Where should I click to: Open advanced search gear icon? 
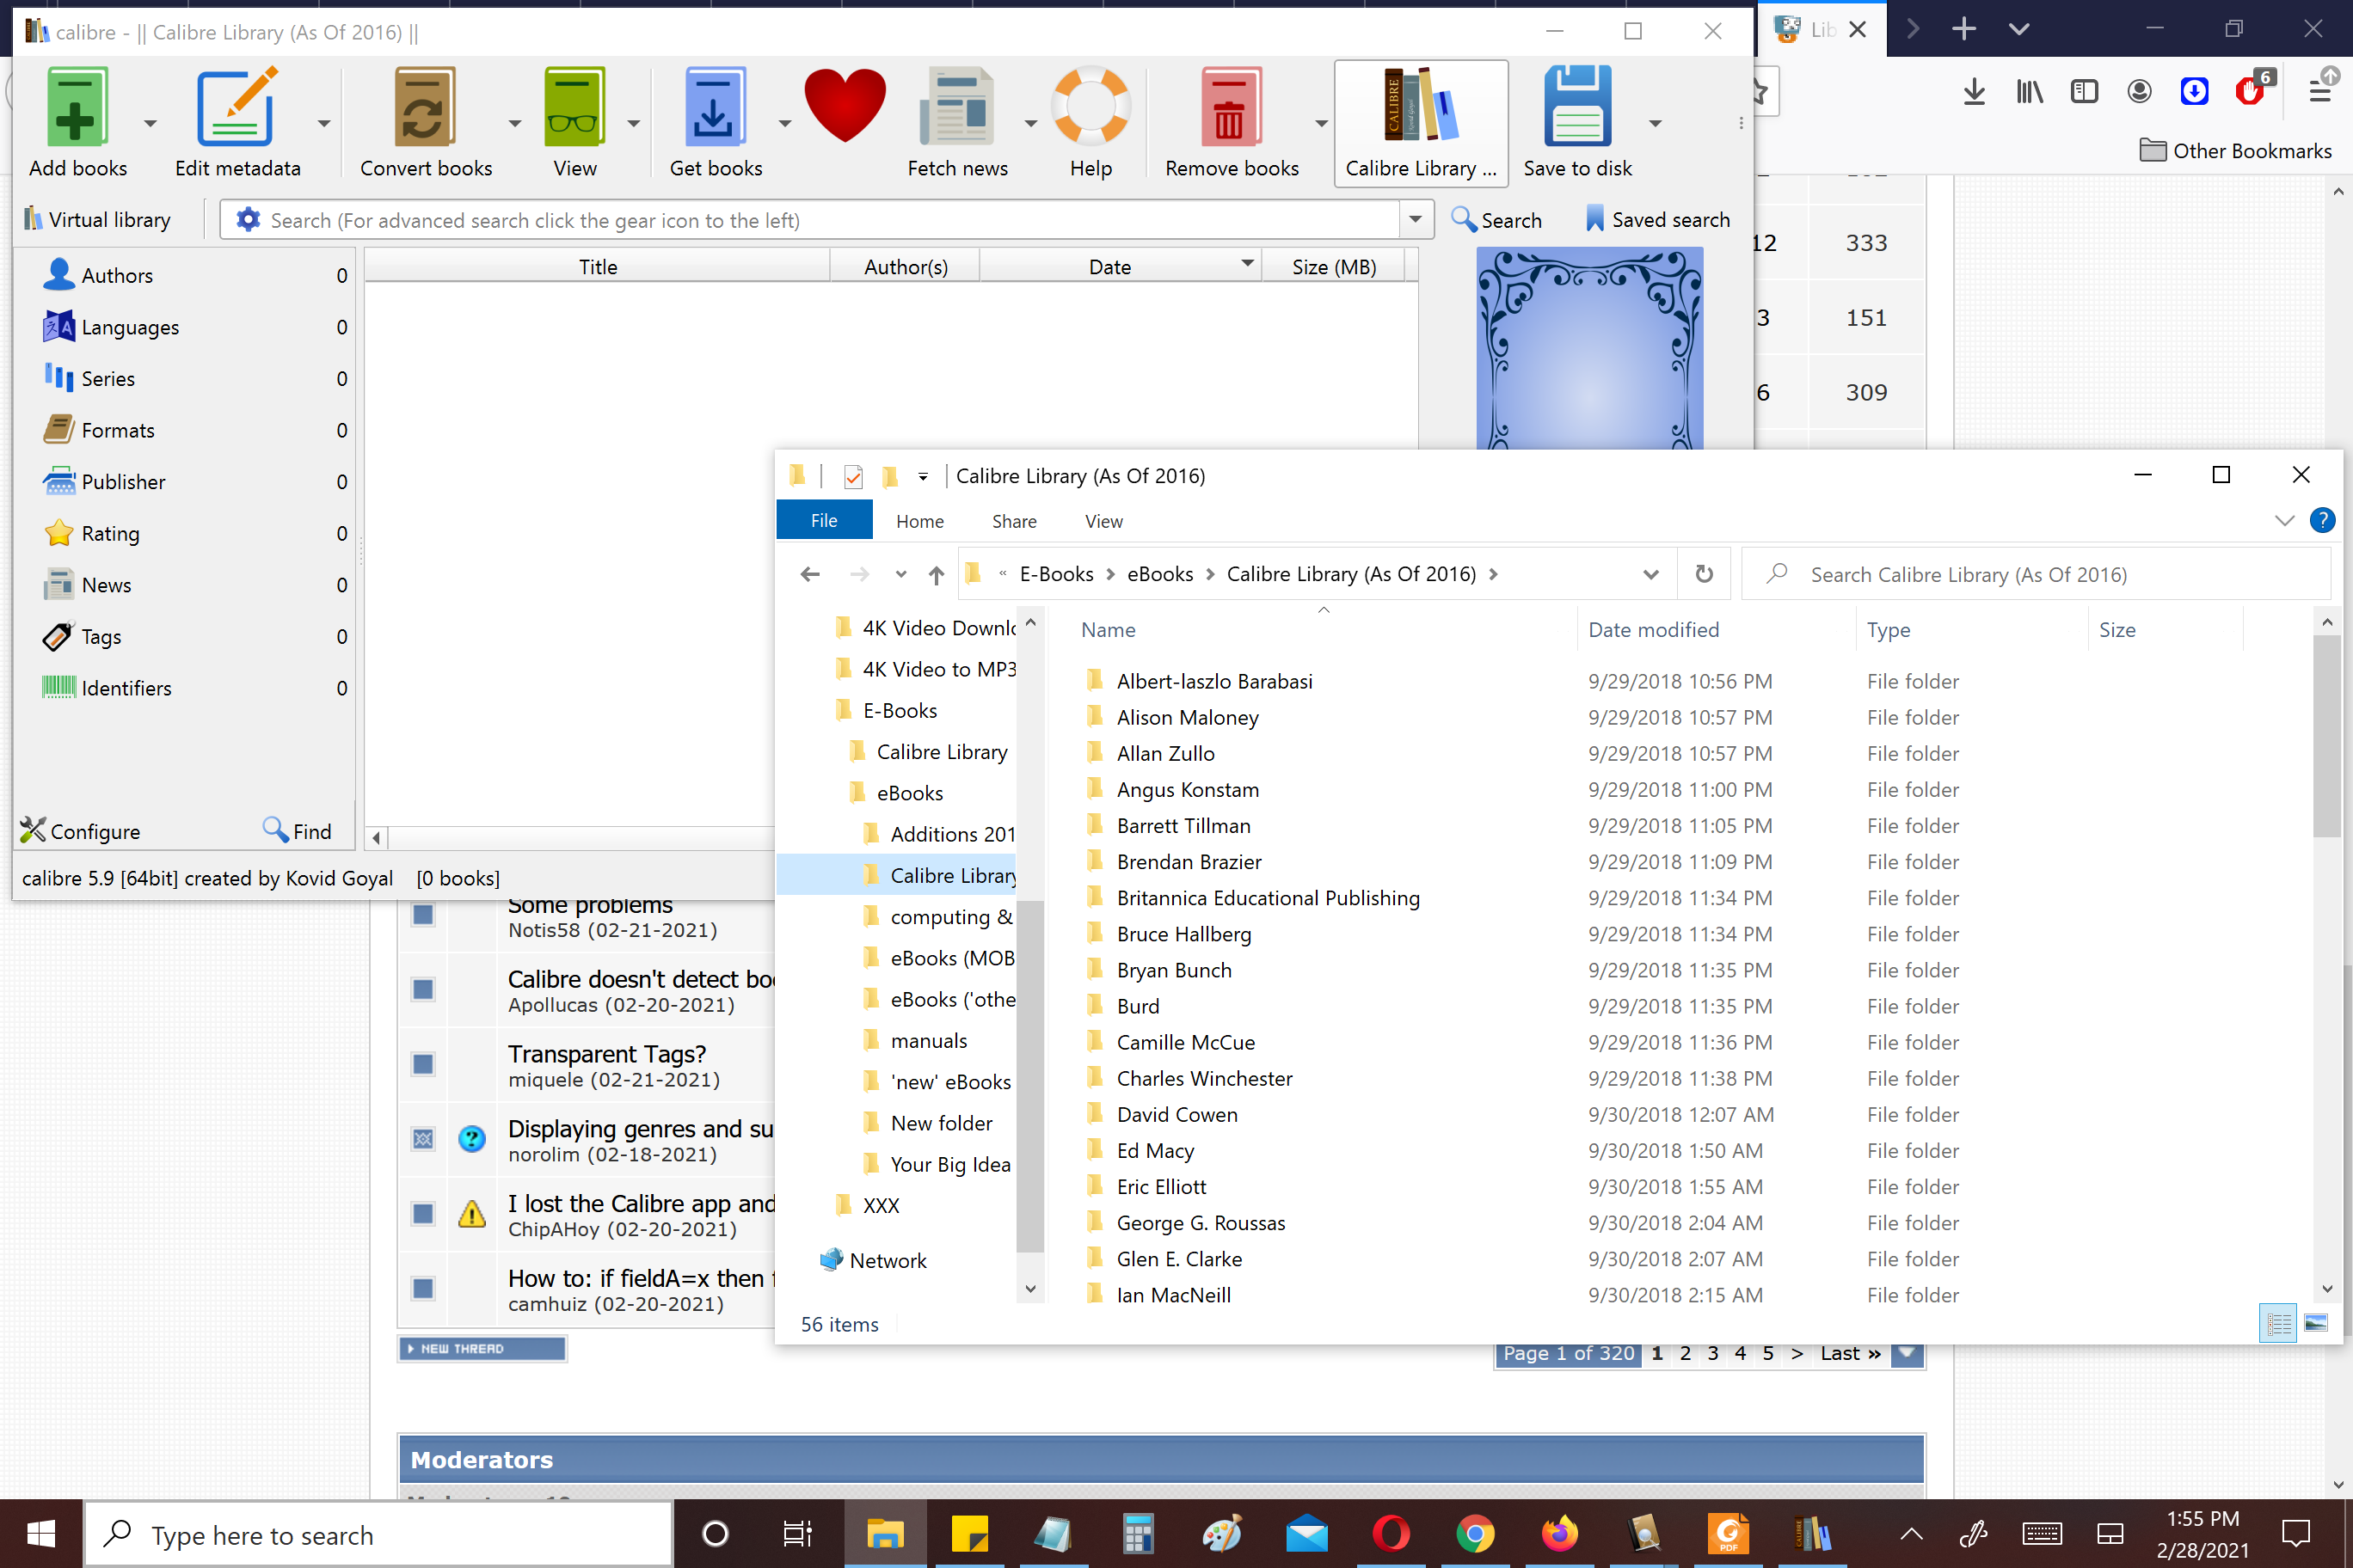point(247,220)
